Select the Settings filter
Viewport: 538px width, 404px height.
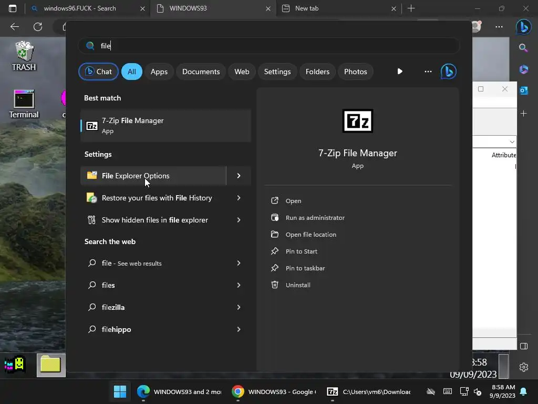(x=277, y=72)
